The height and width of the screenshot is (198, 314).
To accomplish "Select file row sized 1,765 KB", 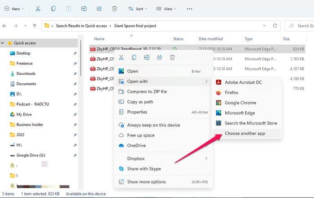I will click(197, 59).
